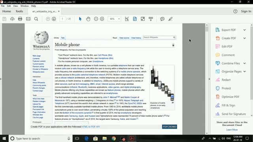Screen dimensions: 253x142
Task: Open the Help menu
Action: pos(33,6)
